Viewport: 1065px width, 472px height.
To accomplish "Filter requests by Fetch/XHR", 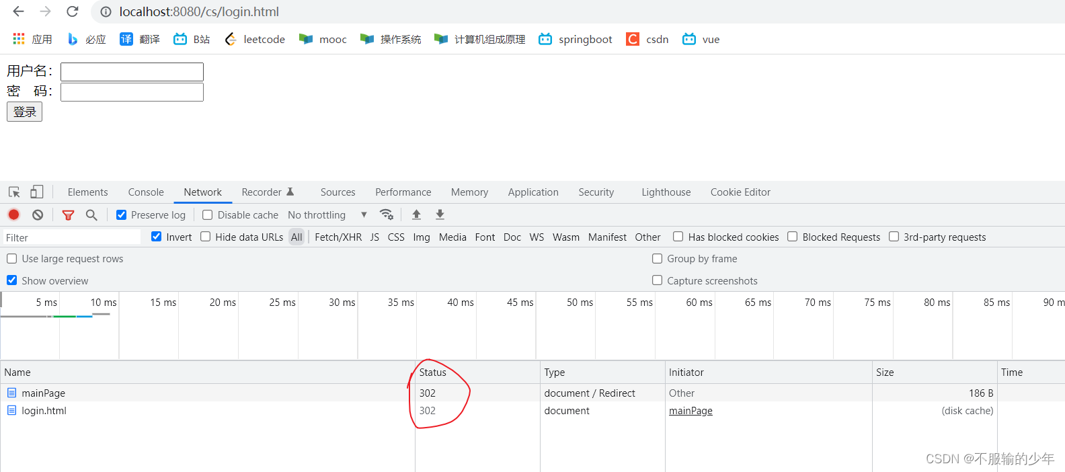I will point(338,237).
